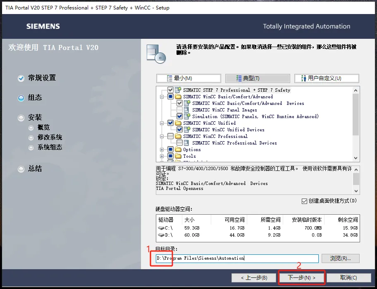Collapse the SIMATIC WinCC Unified tree node
The image size is (377, 289).
(162, 123)
